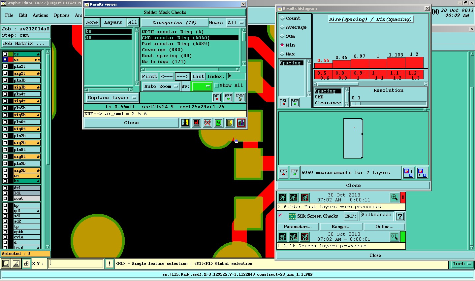
Task: Go to previous result with <--- button
Action: (167, 77)
